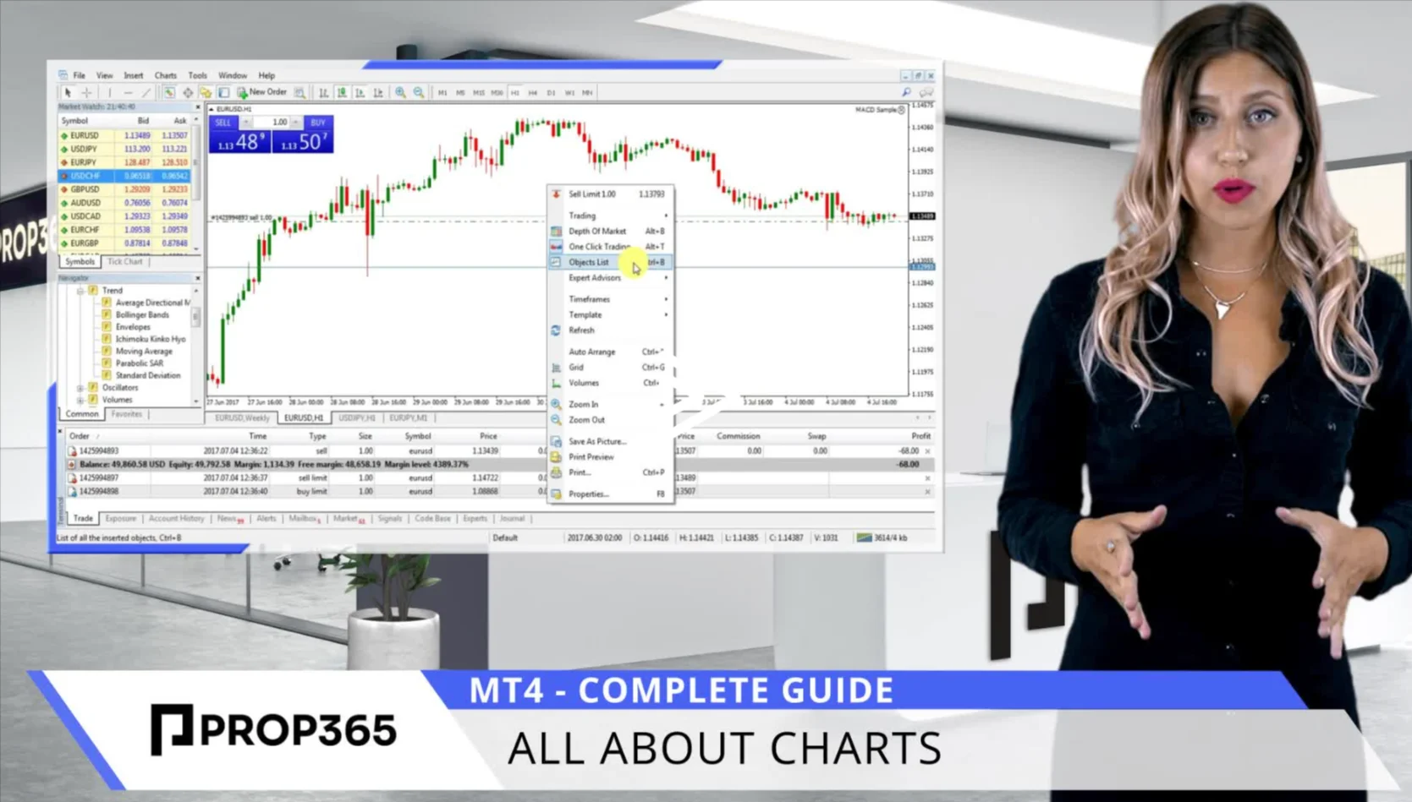The image size is (1412, 802).
Task: Toggle Auto Arrange in context menu
Action: 611,352
